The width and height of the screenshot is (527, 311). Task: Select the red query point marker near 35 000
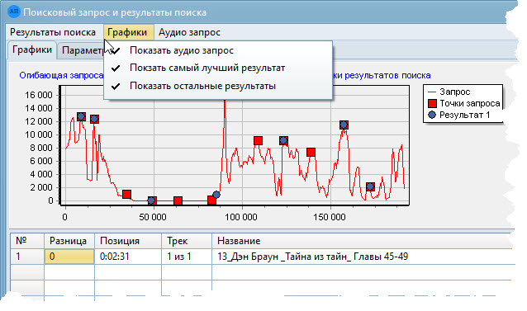coord(126,194)
